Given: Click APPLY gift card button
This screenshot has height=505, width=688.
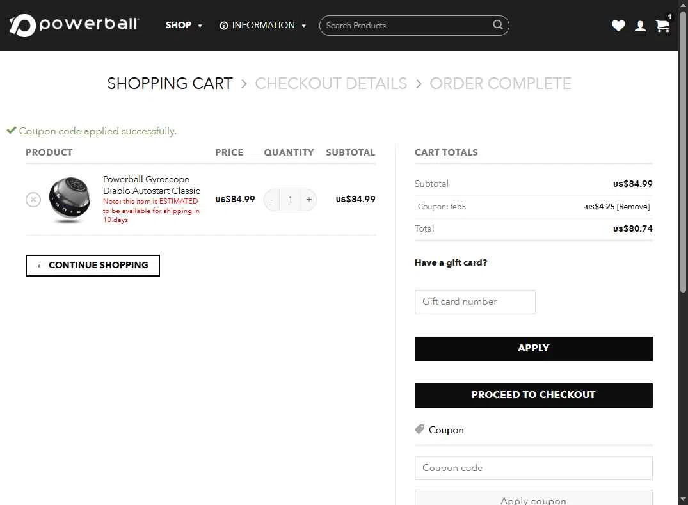Looking at the screenshot, I should pos(534,349).
